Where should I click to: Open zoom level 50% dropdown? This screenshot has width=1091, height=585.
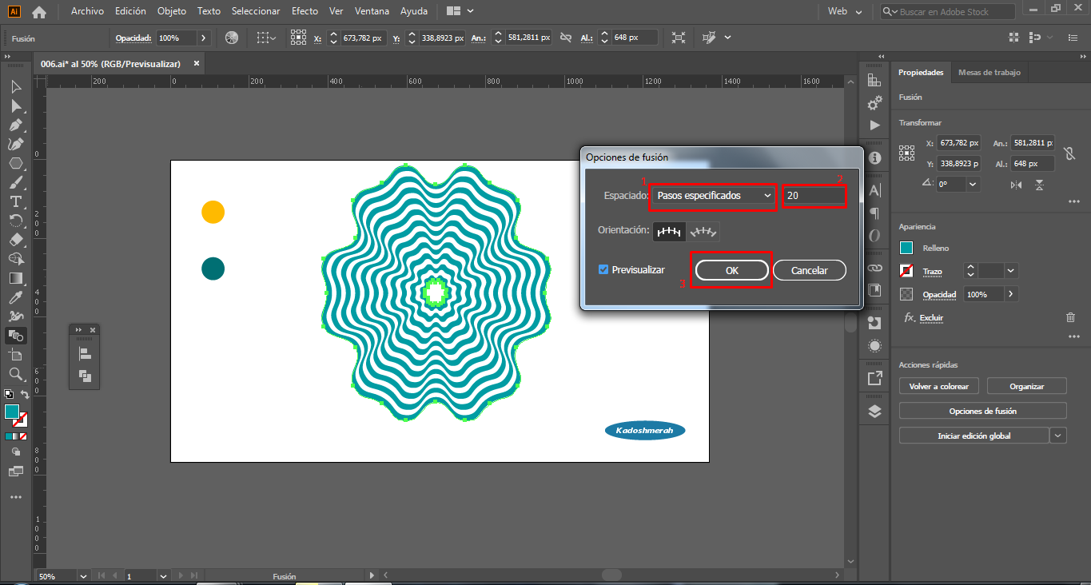tap(82, 576)
